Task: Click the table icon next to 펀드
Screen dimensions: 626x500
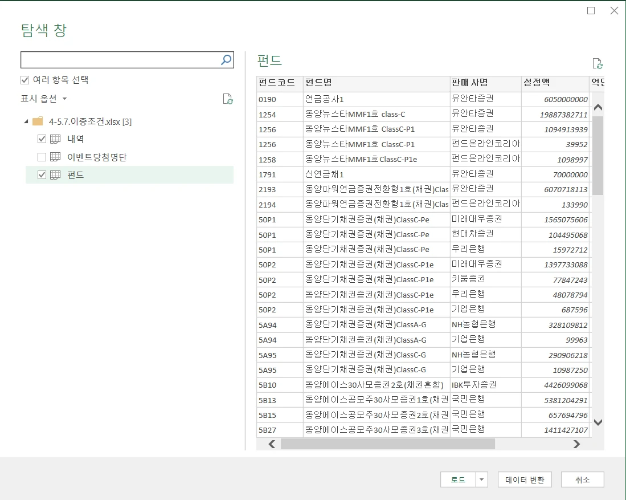Action: point(55,175)
